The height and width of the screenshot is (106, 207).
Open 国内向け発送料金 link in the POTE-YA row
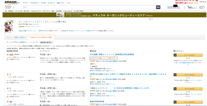95,84
